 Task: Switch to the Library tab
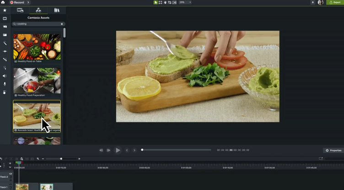[x=57, y=10]
